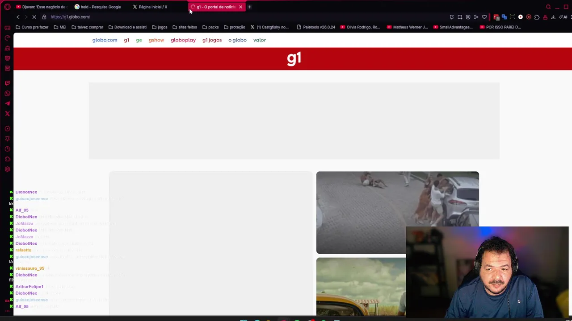
Task: Open tab search magnifier icon
Action: point(548,7)
